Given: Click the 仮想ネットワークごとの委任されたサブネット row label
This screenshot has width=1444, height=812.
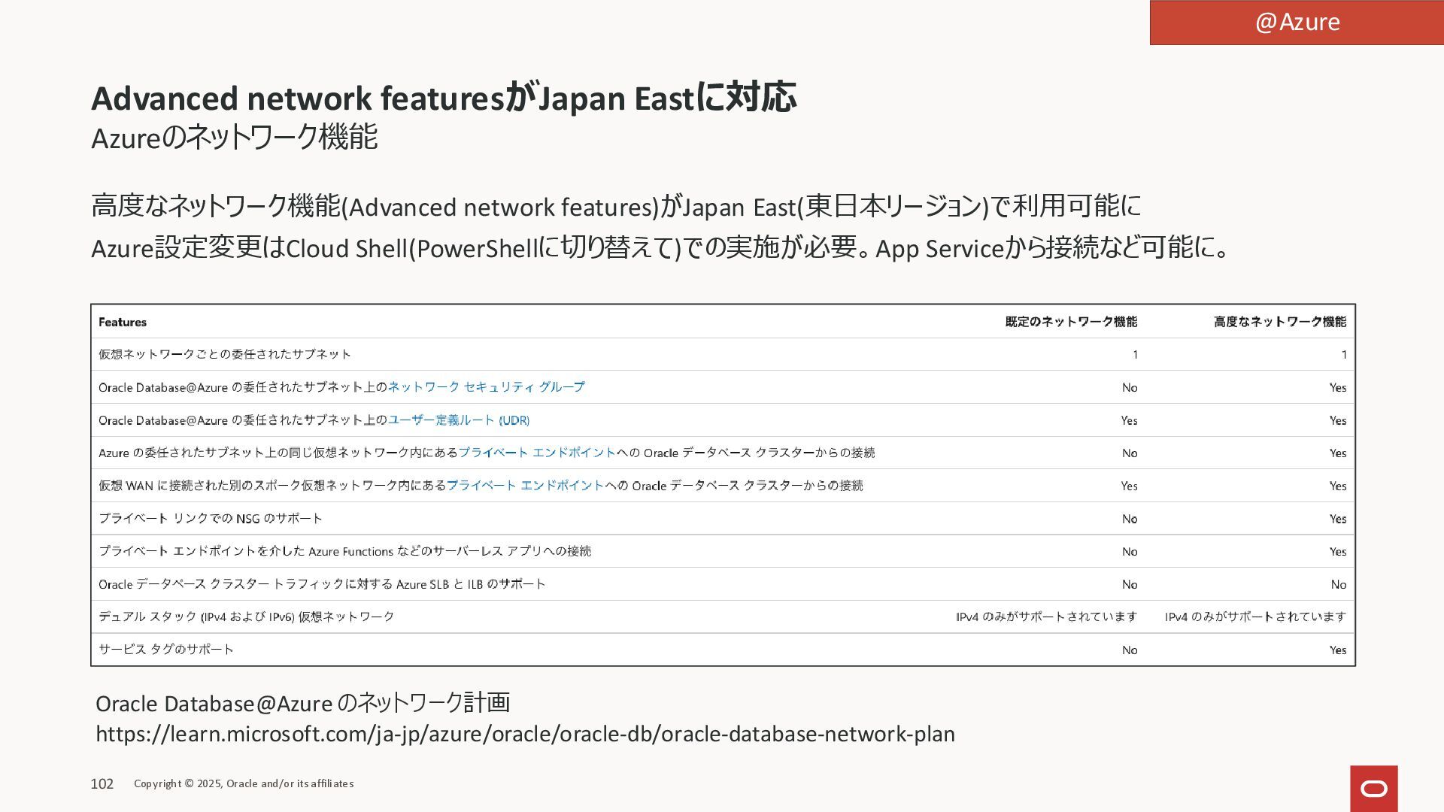Looking at the screenshot, I should point(225,354).
